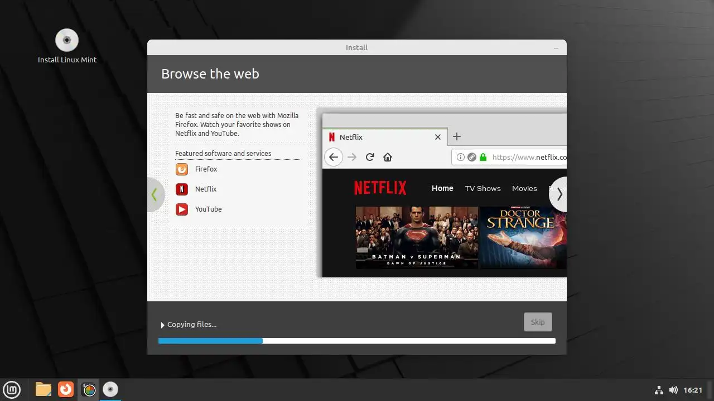Click the reload icon in the browser slide
This screenshot has height=401, width=714.
point(370,157)
